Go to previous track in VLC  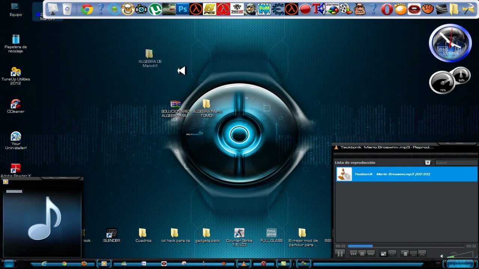tap(353, 254)
